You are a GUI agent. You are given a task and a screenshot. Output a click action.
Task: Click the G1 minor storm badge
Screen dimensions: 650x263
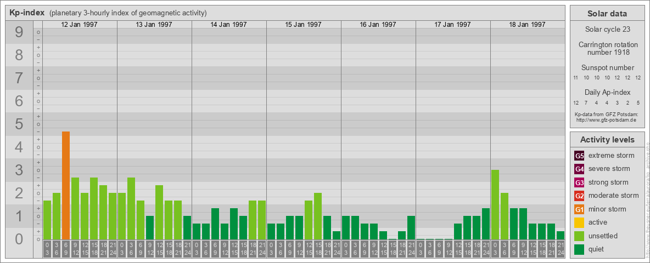click(579, 209)
